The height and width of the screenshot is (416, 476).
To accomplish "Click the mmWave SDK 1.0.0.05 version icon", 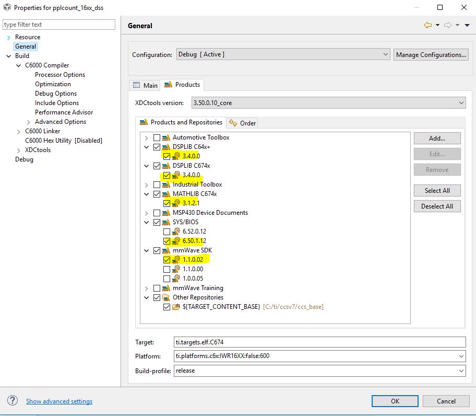I will (x=176, y=279).
